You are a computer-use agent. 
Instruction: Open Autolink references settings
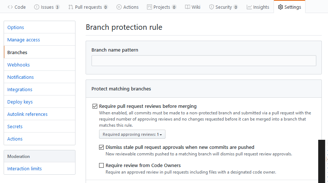[x=40, y=114]
